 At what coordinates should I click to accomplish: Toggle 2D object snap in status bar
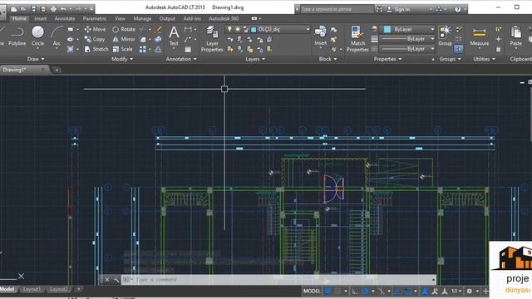(407, 291)
